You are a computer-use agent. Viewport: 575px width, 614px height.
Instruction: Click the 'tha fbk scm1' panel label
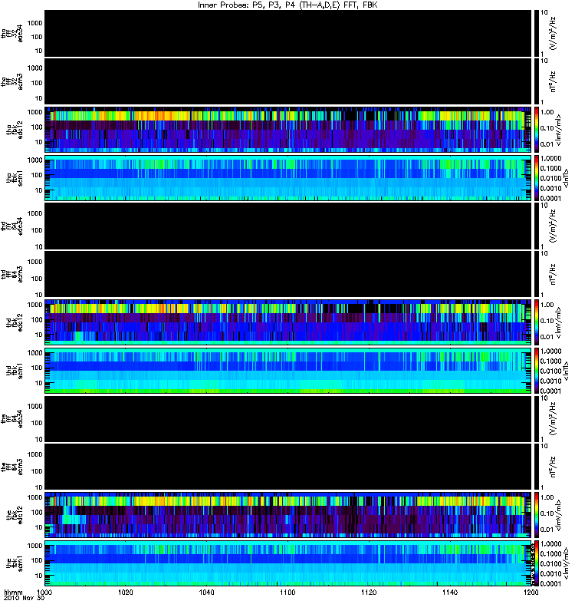[15, 178]
